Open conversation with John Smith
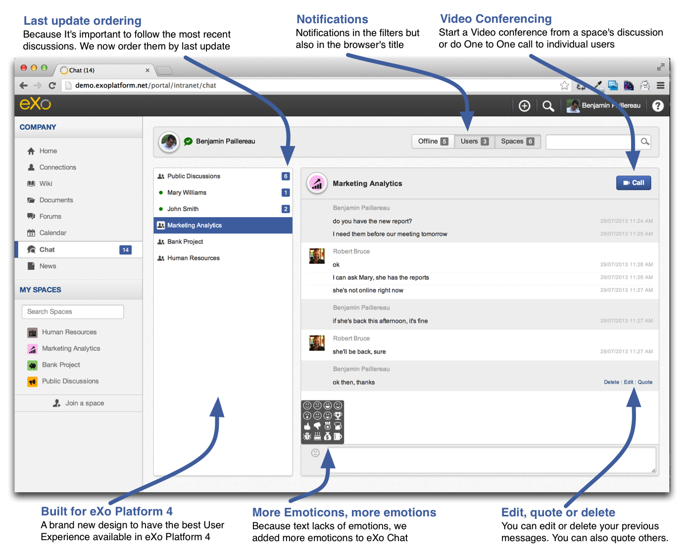687x553 pixels. coord(223,209)
